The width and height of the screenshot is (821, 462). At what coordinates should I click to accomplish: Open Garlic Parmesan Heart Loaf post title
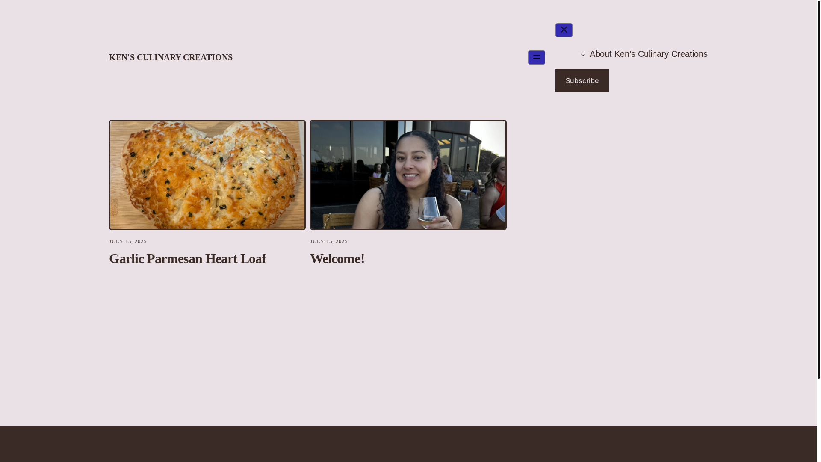(x=187, y=259)
